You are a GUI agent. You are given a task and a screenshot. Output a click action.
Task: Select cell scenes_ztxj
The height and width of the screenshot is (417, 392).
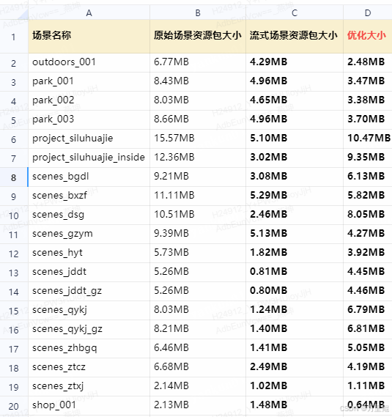[x=89, y=387]
